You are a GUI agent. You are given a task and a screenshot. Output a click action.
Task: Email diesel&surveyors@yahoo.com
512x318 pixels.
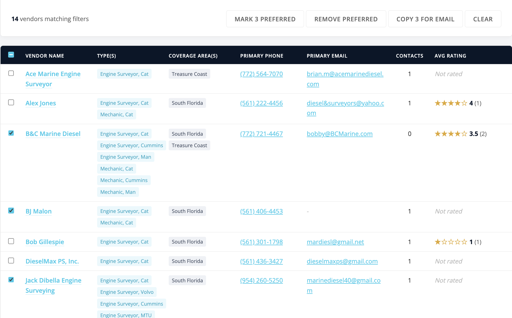click(x=345, y=108)
